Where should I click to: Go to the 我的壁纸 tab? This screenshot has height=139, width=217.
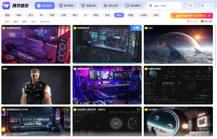click(133, 6)
